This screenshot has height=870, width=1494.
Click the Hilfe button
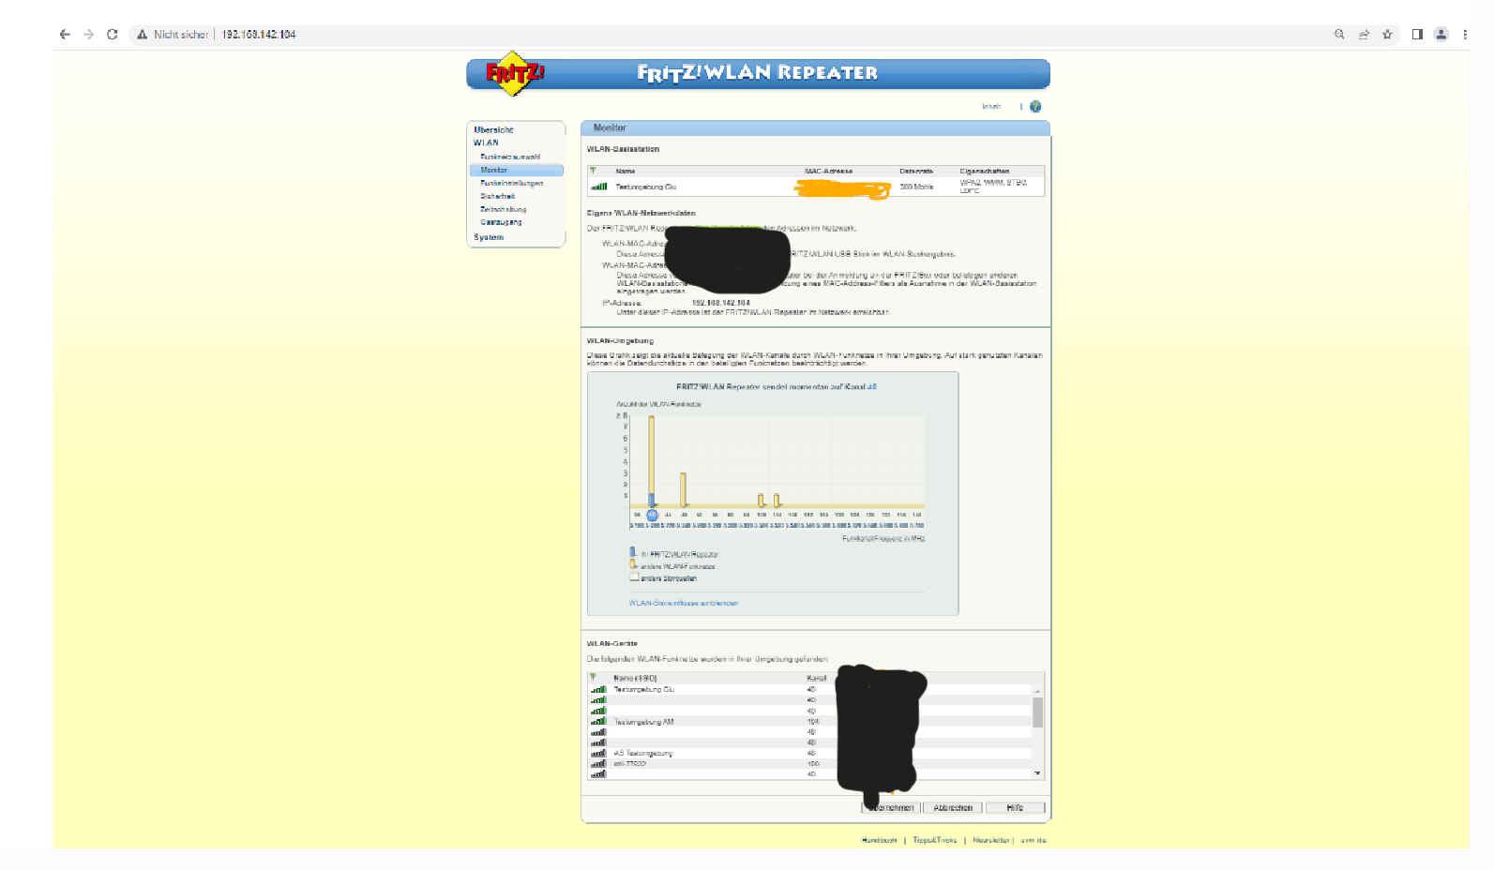1015,807
